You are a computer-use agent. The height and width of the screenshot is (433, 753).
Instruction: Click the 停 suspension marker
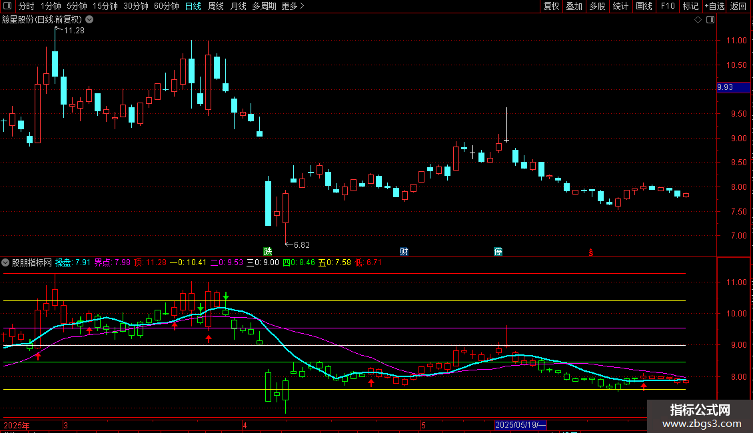point(498,252)
